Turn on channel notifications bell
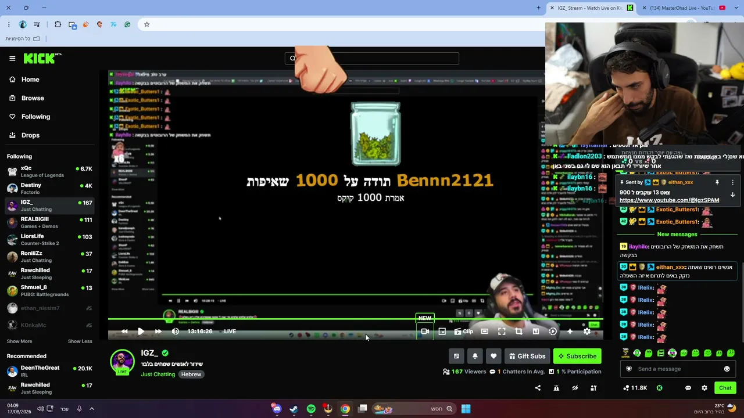The height and width of the screenshot is (418, 744). [475, 356]
